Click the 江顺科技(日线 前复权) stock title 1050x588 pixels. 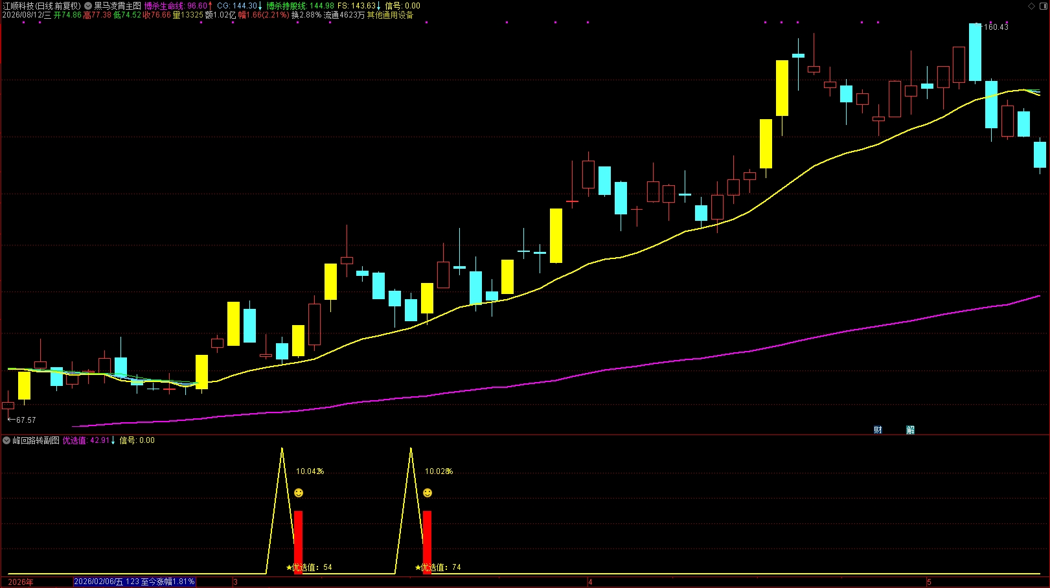pos(41,6)
